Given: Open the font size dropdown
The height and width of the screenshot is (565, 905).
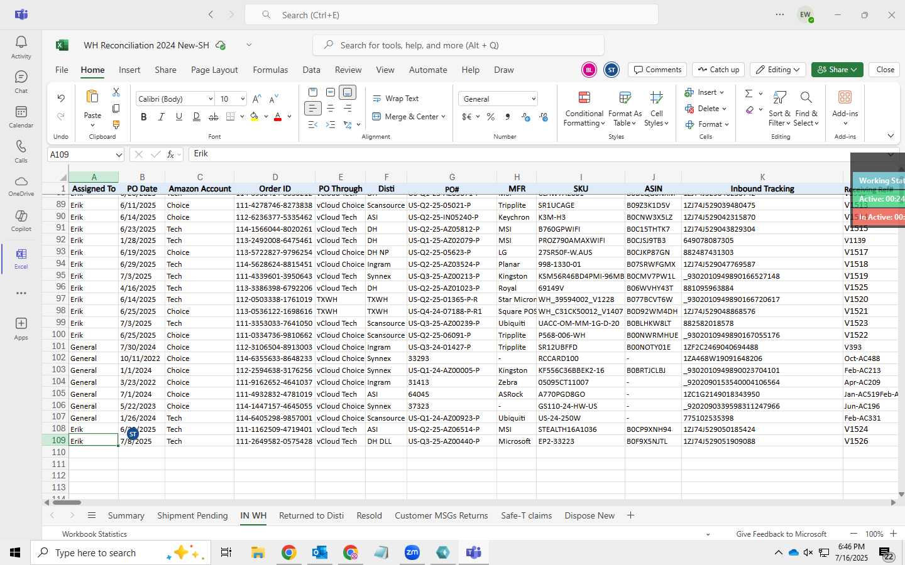Looking at the screenshot, I should tap(242, 99).
